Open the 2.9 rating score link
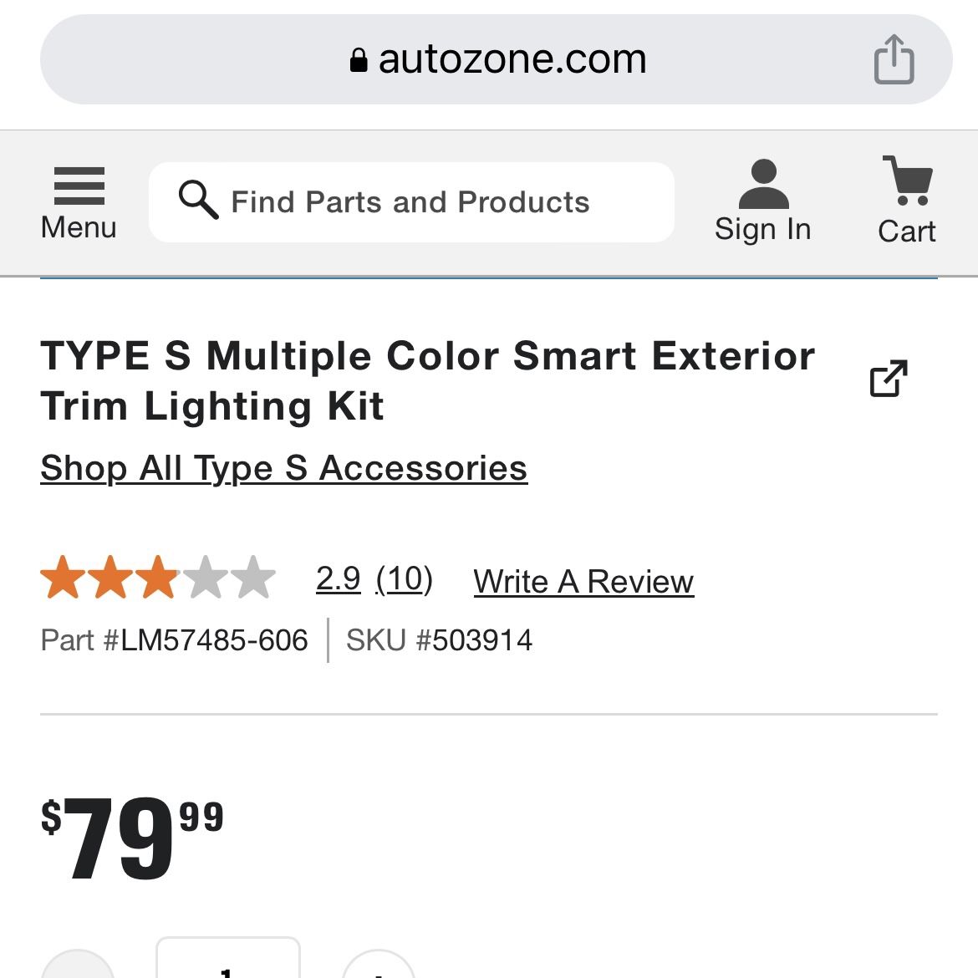Viewport: 978px width, 978px height. 337,578
